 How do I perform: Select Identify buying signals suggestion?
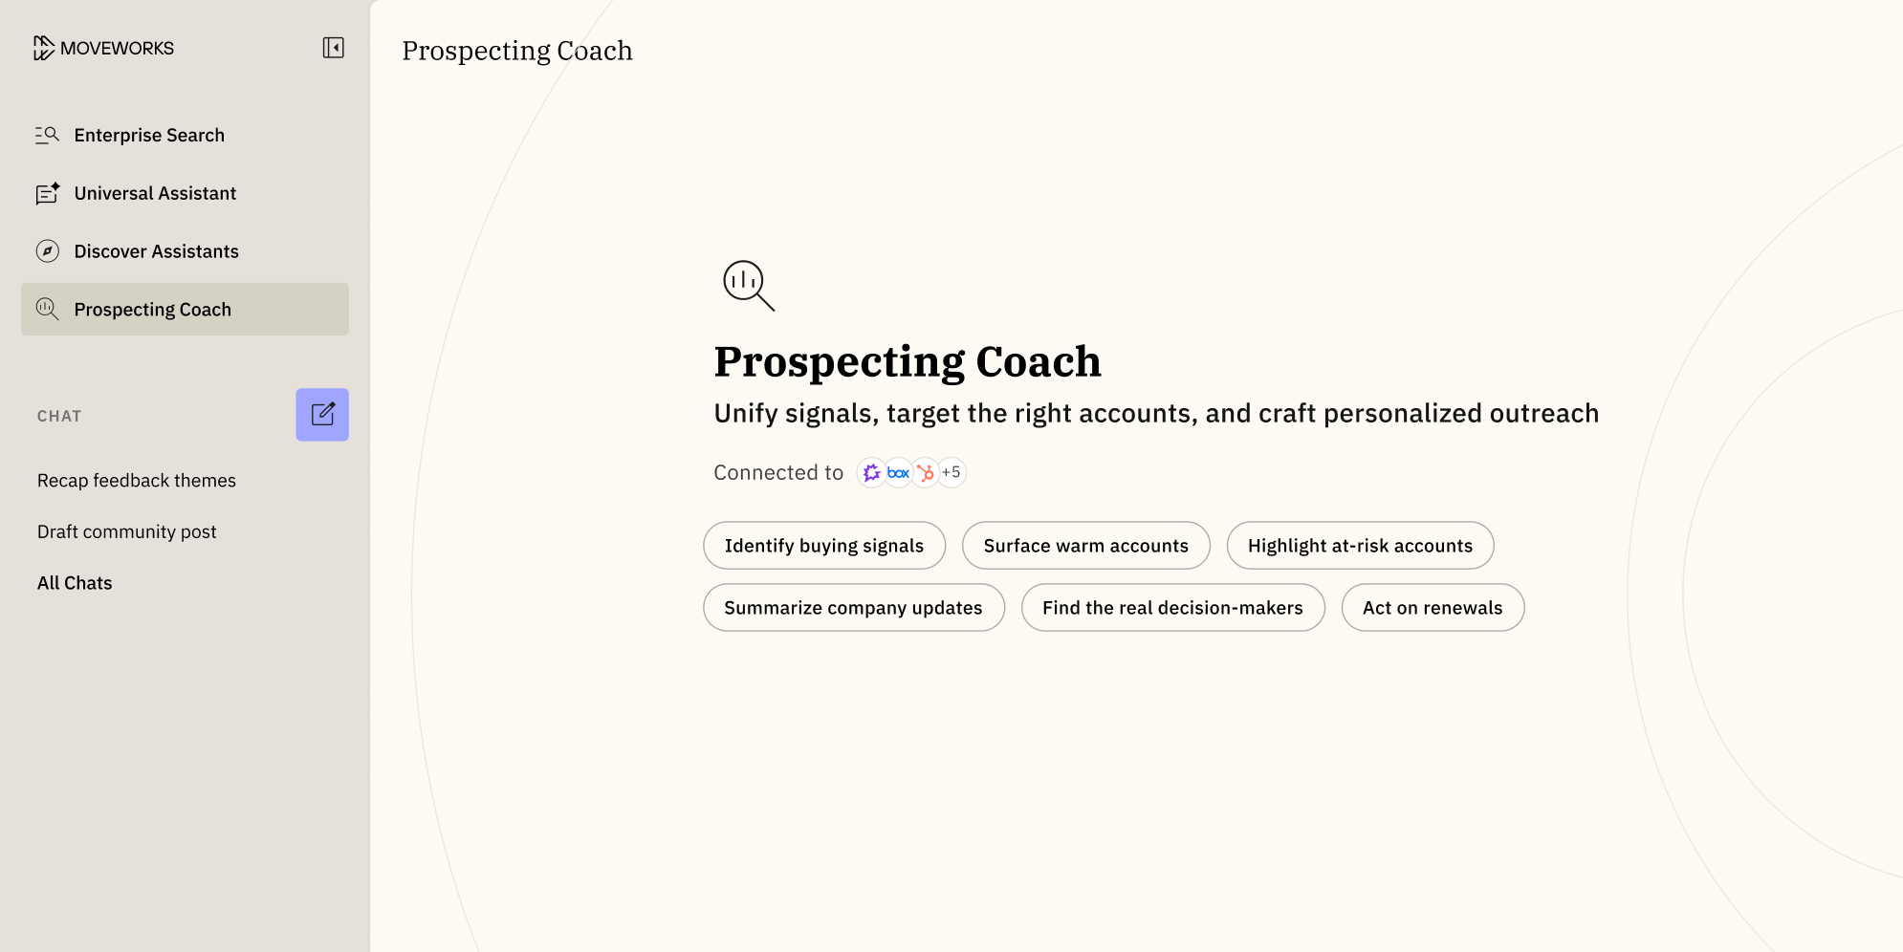[823, 546]
